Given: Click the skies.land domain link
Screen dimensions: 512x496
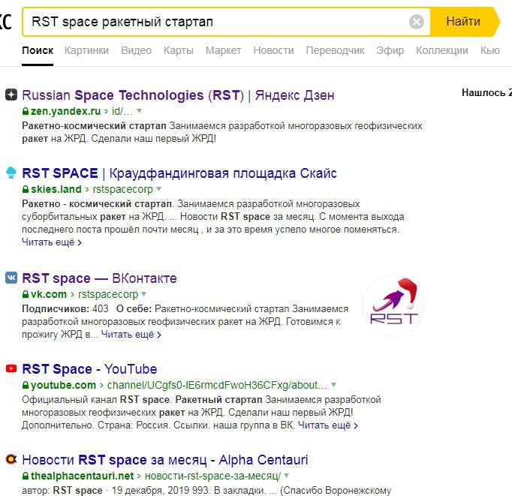Looking at the screenshot, I should [x=56, y=189].
